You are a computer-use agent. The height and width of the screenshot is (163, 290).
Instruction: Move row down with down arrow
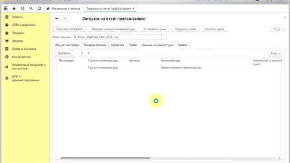[88, 53]
